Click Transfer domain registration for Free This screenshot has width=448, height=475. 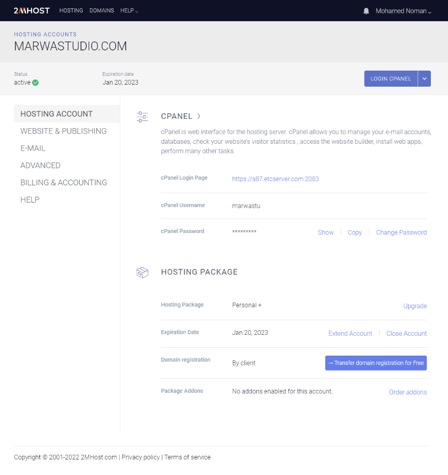coord(376,363)
